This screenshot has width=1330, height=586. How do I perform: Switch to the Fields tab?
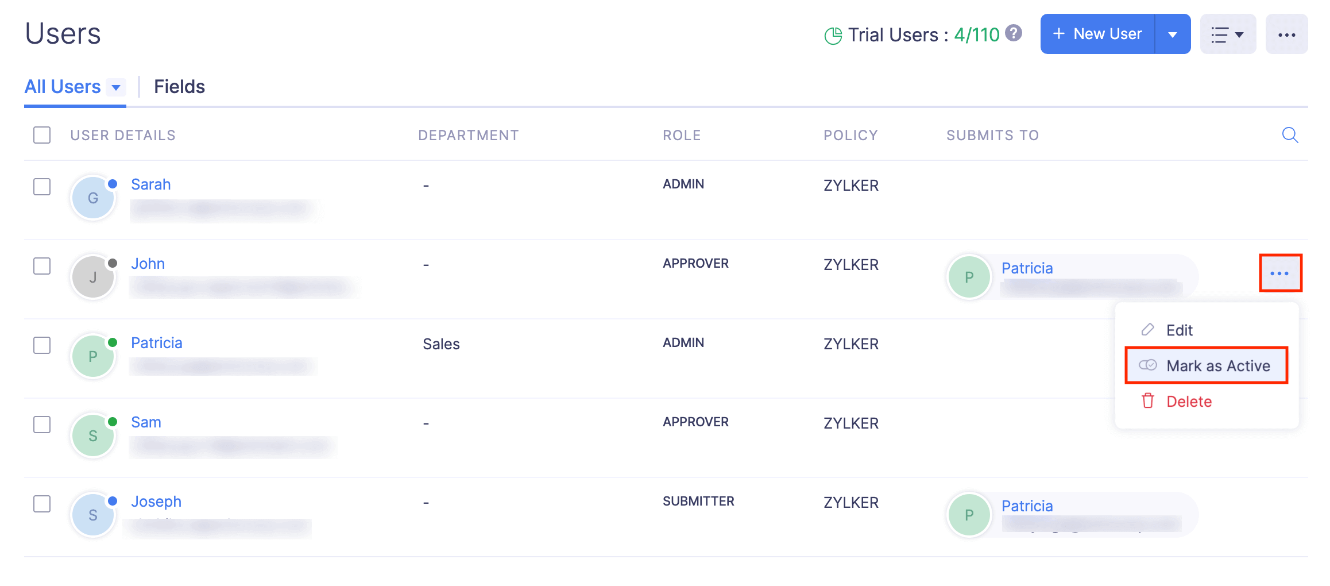pos(179,87)
